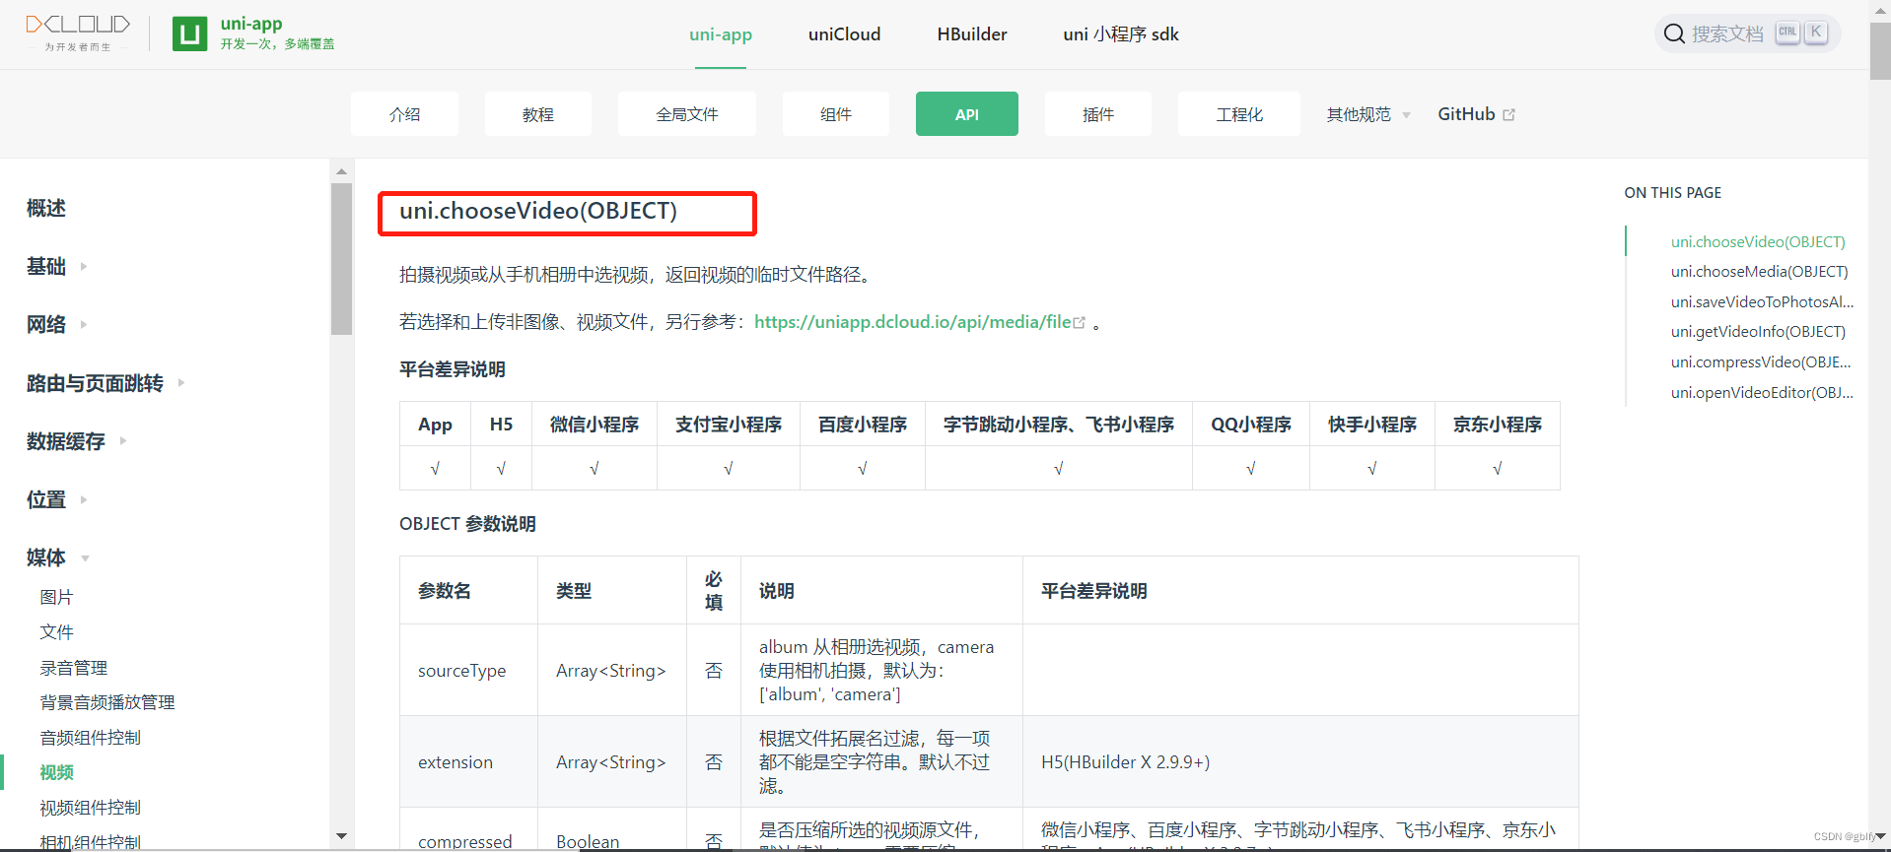Click the uni.chooseVideo(OBJECT) heading

[538, 211]
